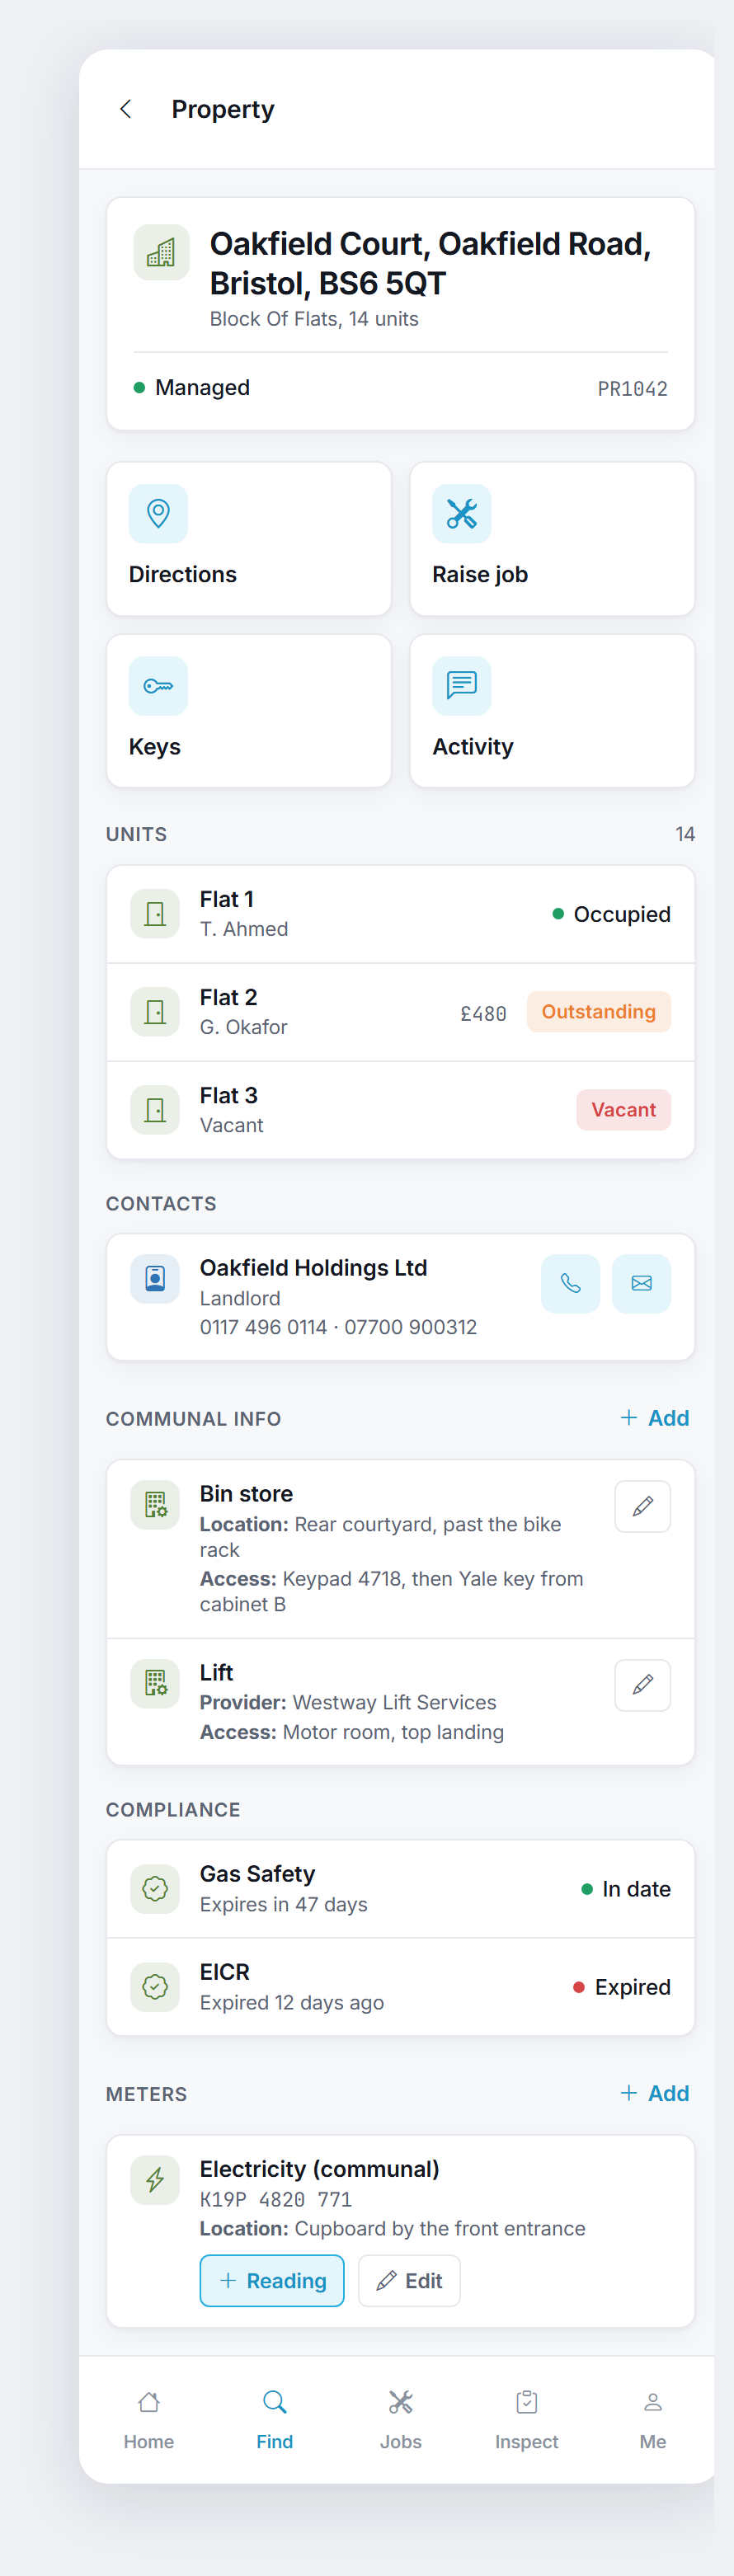
Task: Open Flat 1 T. Ahmed row
Action: (x=401, y=914)
